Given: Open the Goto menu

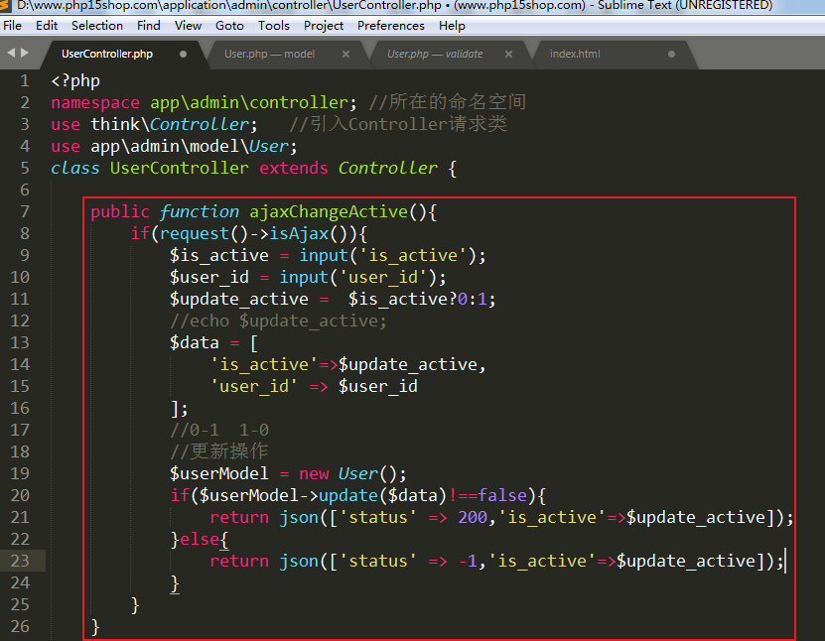Looking at the screenshot, I should [x=229, y=26].
